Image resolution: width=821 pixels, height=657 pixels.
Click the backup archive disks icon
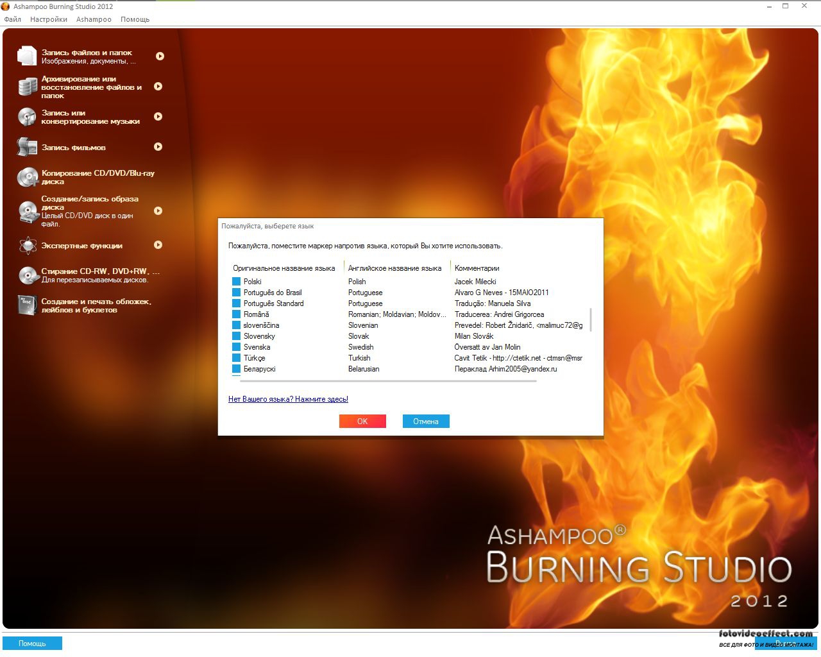click(x=27, y=87)
